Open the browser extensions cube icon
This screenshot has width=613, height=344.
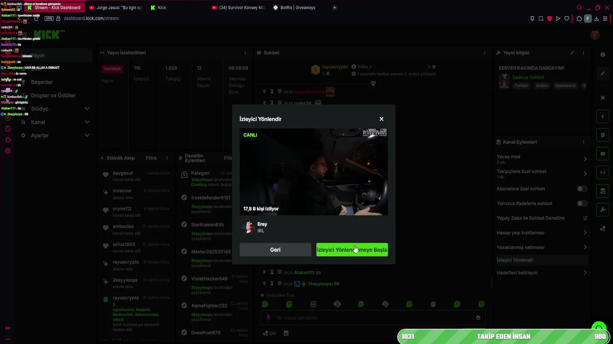coord(579,19)
